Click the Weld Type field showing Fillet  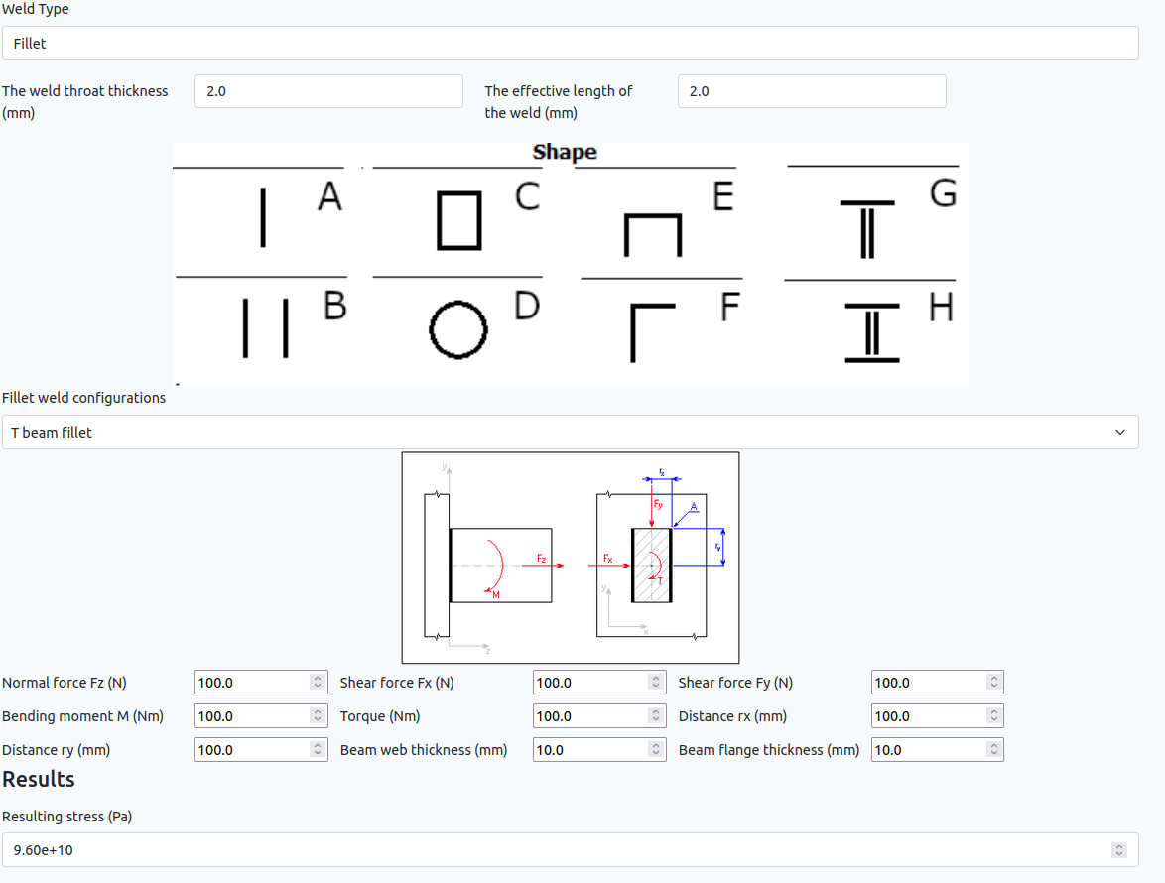pyautogui.click(x=570, y=43)
